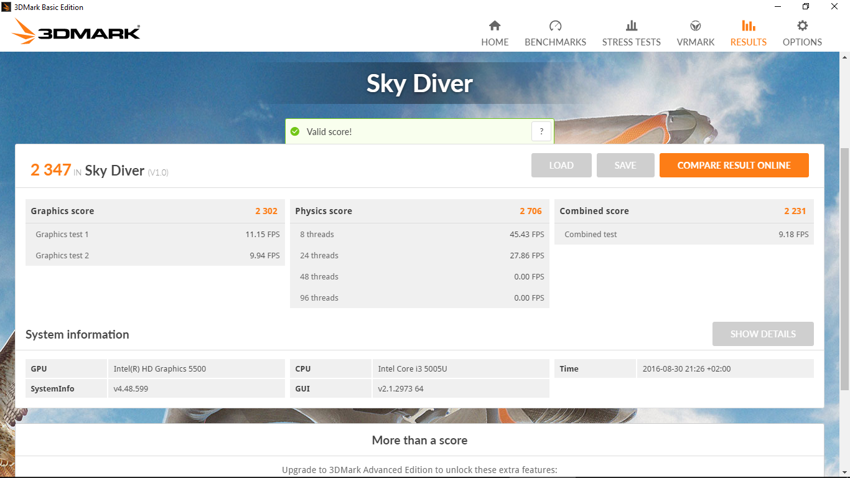Viewport: 850px width, 478px height.
Task: Restore down the 3DMark window
Action: 806,7
